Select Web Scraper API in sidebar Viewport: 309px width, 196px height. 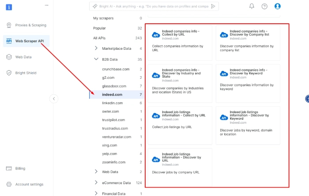tap(26, 41)
